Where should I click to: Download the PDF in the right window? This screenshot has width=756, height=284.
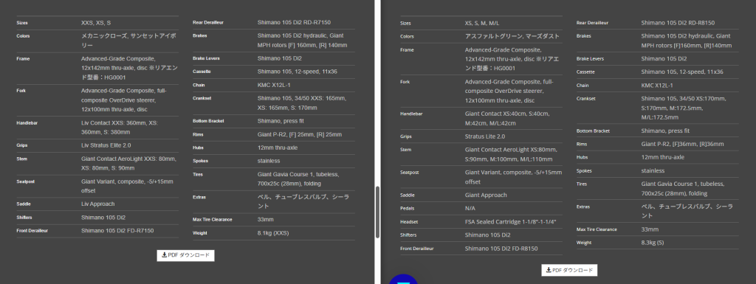(x=569, y=270)
